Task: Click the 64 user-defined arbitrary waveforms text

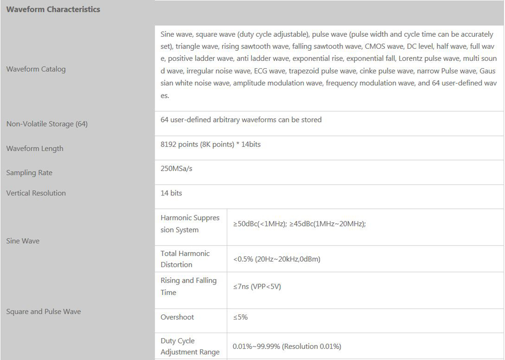Action: coord(241,120)
